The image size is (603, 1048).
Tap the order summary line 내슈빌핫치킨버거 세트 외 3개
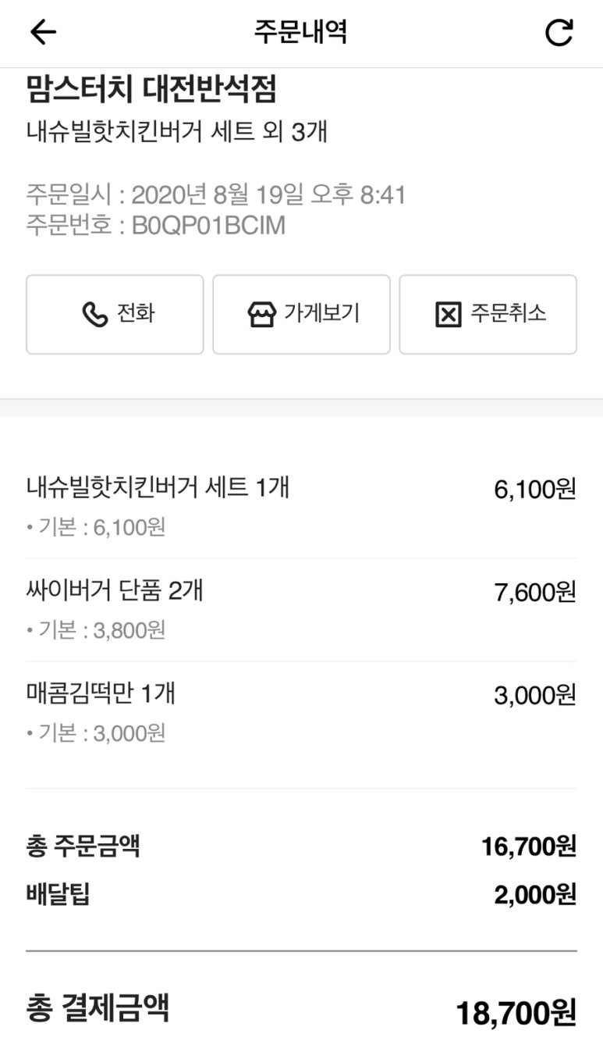click(x=176, y=131)
